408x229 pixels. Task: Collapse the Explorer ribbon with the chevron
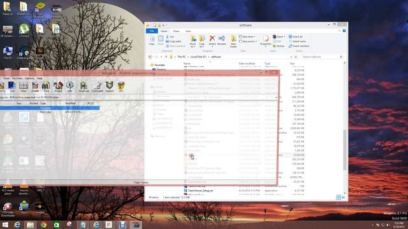tap(340, 31)
